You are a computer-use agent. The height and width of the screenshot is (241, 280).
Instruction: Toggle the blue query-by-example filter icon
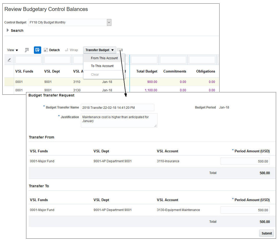tap(38, 50)
